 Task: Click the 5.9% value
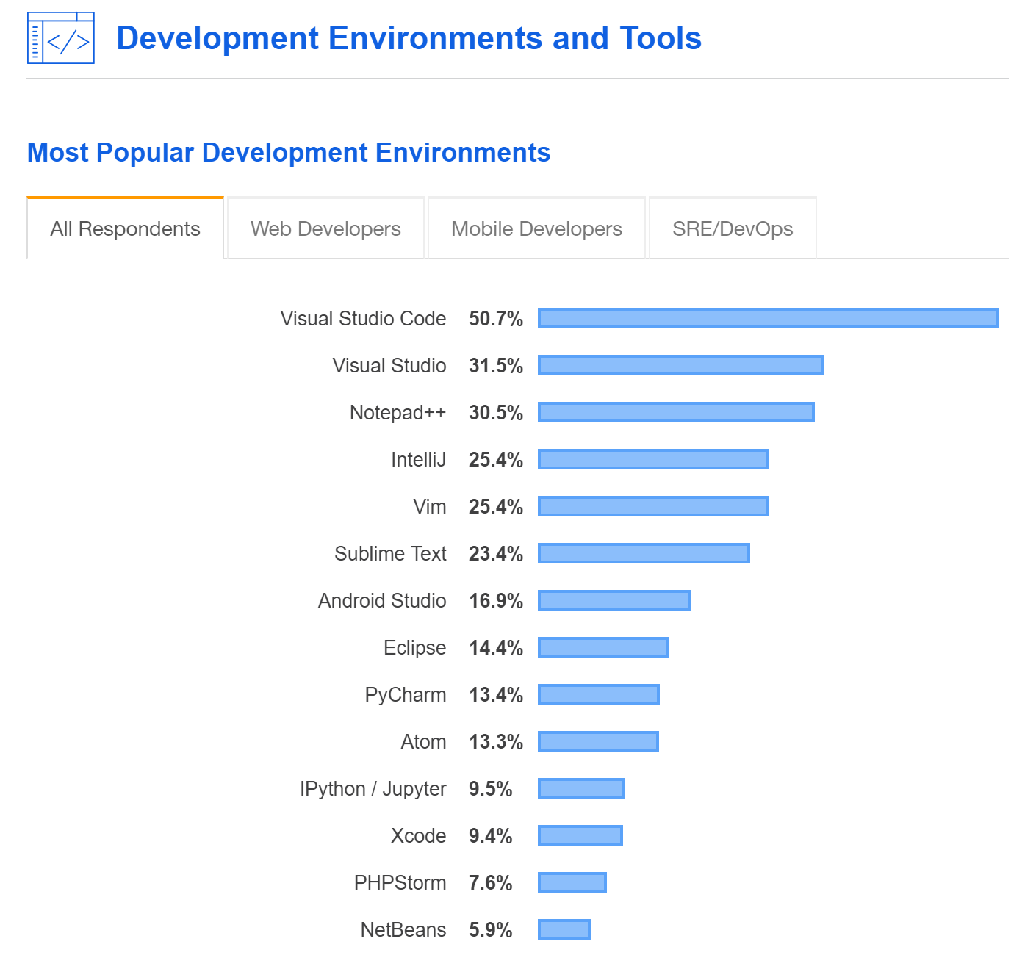click(490, 929)
